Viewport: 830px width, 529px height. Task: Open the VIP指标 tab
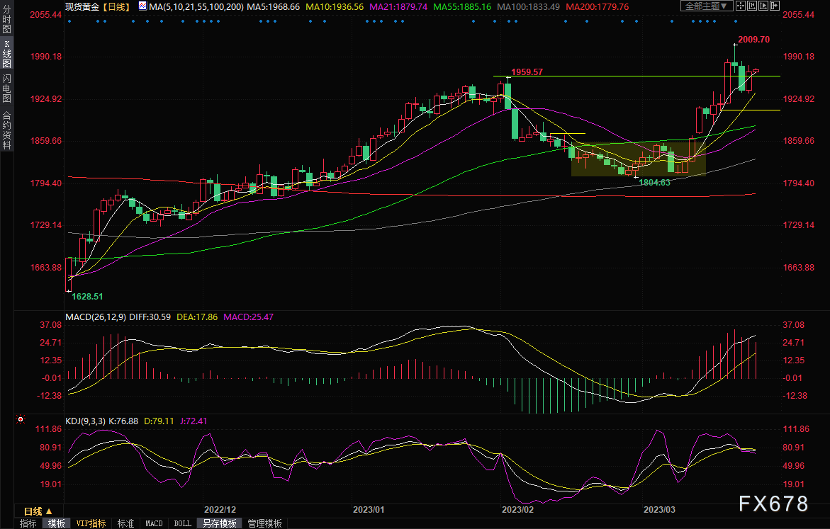click(91, 523)
